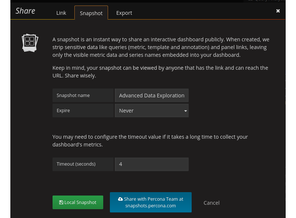Click the Timeout (seconds) label
The width and height of the screenshot is (296, 218).
[x=76, y=164]
